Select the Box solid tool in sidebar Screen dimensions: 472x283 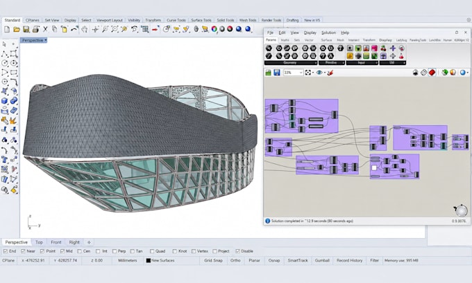point(5,101)
